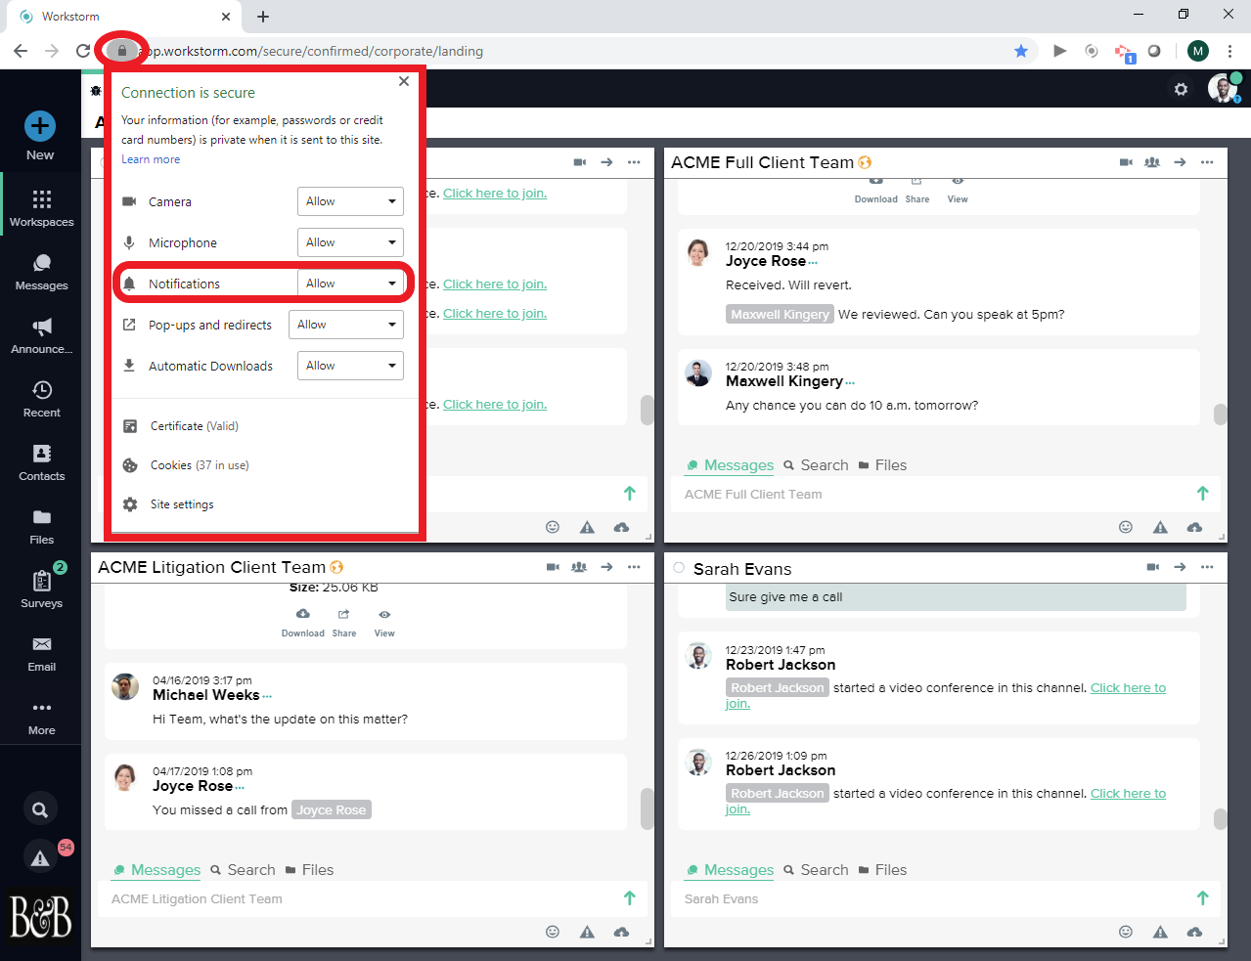Open more options for Sarah Evans panel
Image resolution: width=1251 pixels, height=961 pixels.
pos(1207,567)
